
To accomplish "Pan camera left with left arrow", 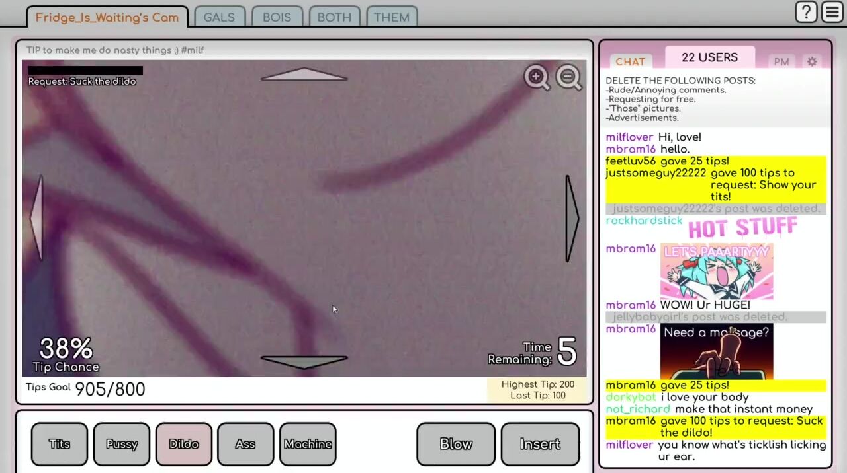I will (37, 218).
